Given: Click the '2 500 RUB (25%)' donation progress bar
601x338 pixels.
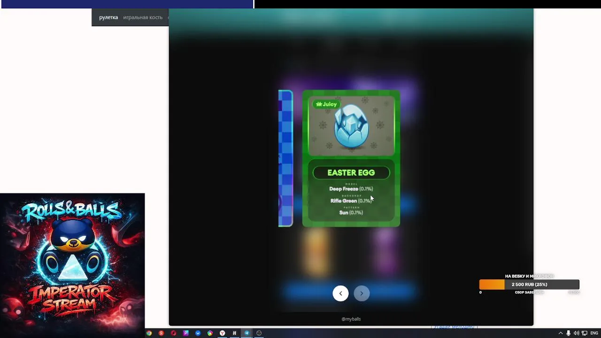Looking at the screenshot, I should (529, 284).
